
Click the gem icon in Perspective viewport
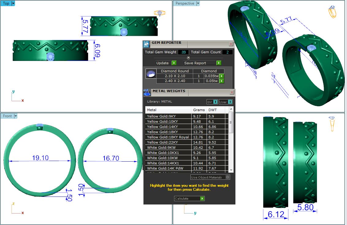click(x=332, y=12)
